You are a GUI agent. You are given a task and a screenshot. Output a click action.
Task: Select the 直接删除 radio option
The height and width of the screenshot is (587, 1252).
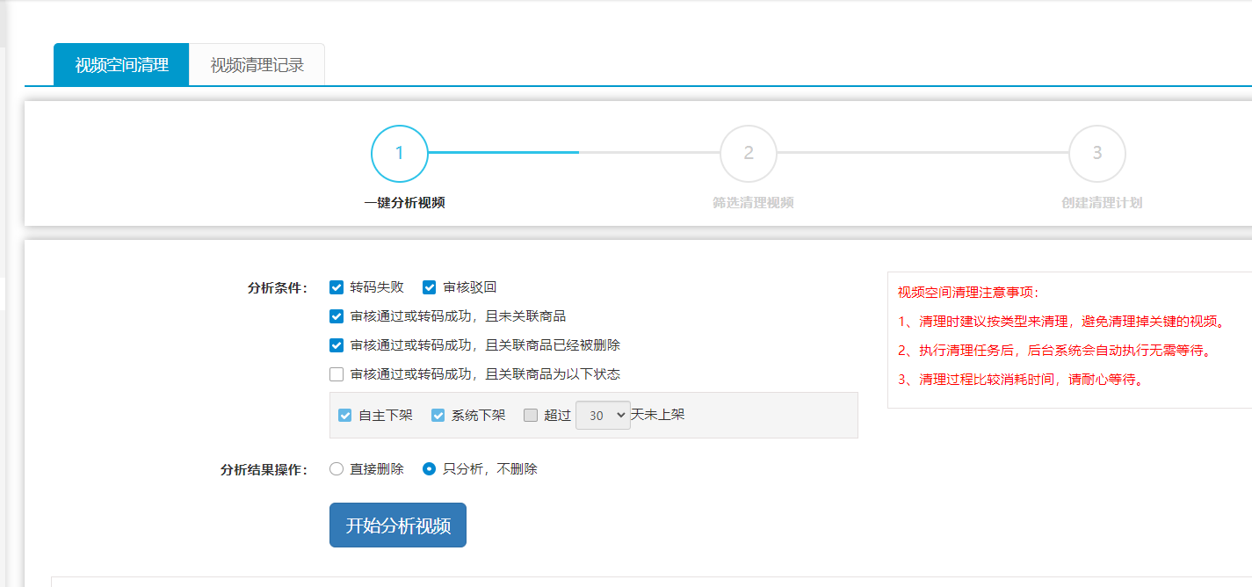pos(337,469)
